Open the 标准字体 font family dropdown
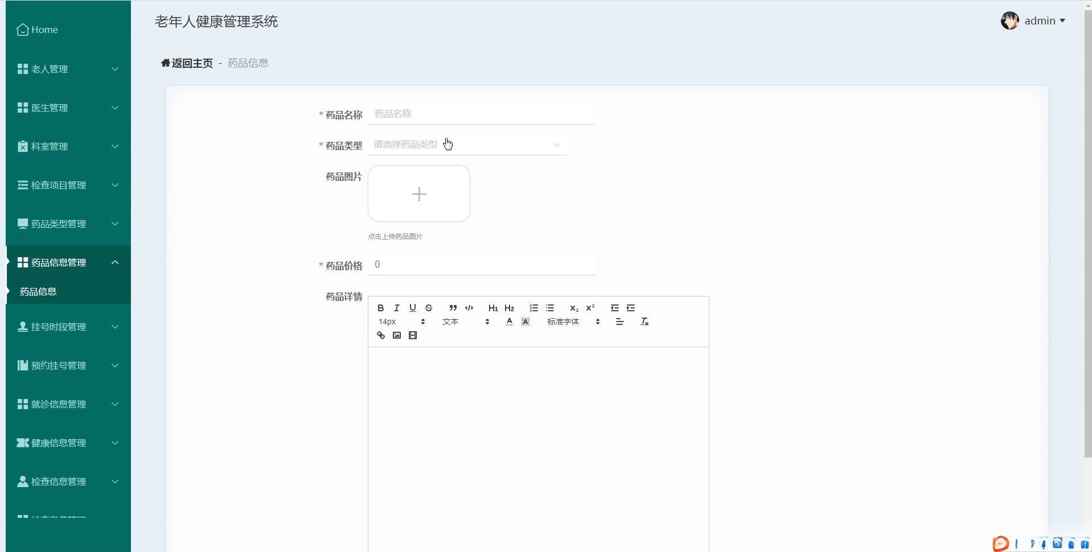 pos(573,322)
